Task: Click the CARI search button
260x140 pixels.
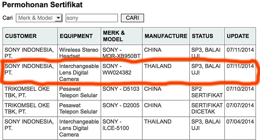Action: pos(132,18)
